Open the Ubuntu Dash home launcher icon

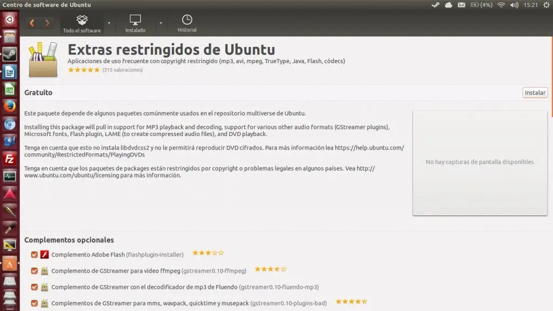pyautogui.click(x=10, y=19)
